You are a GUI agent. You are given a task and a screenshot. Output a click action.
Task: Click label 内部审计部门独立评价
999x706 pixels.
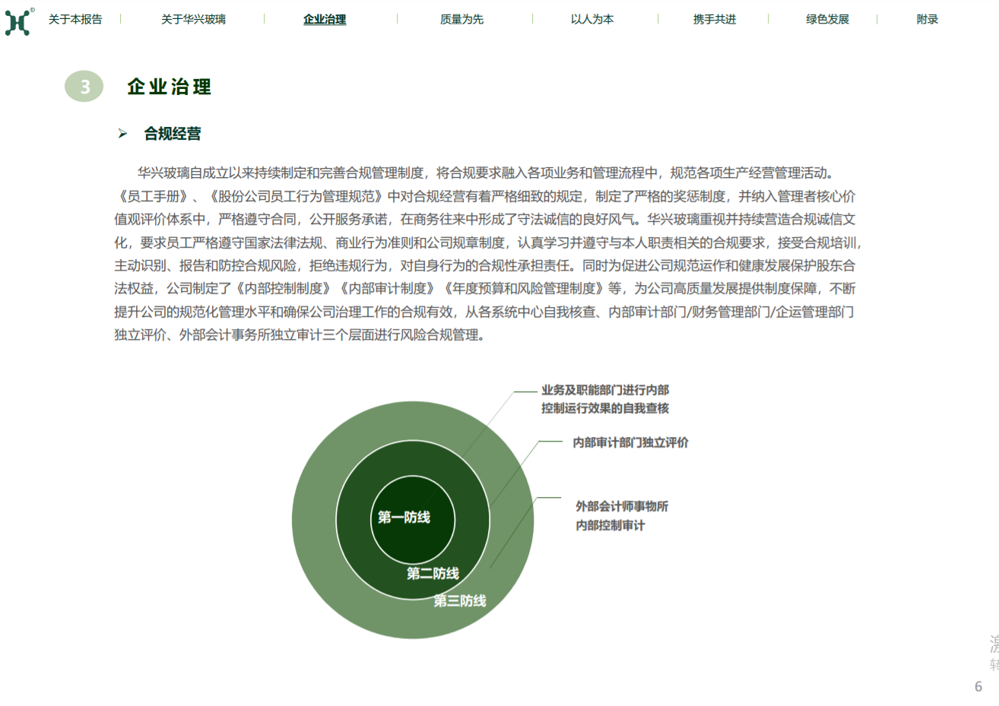(x=630, y=442)
